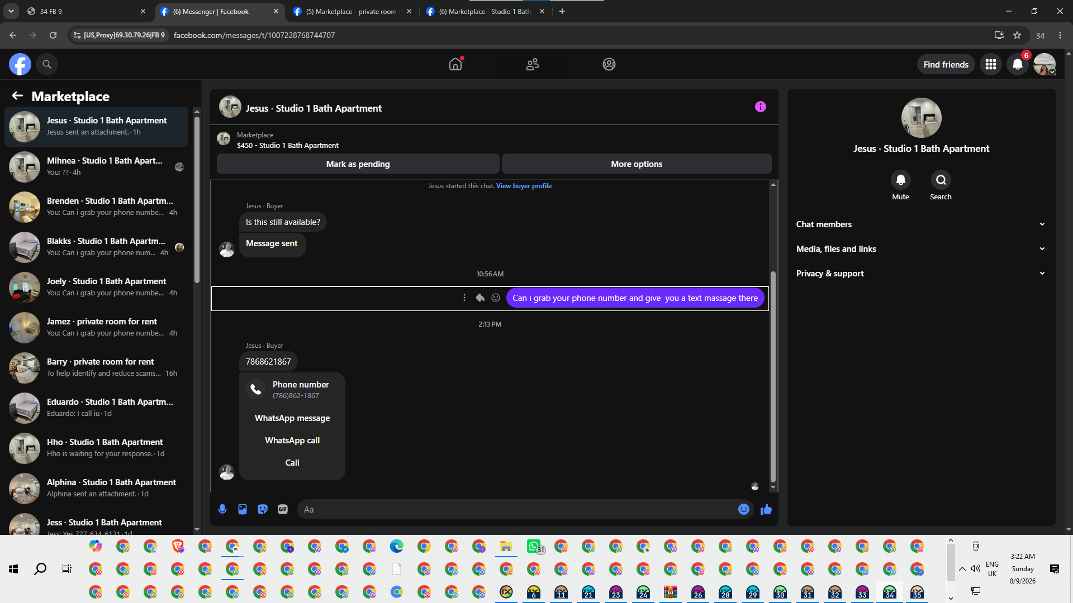Click the volume icon in system tray
This screenshot has width=1073, height=603.
click(976, 569)
